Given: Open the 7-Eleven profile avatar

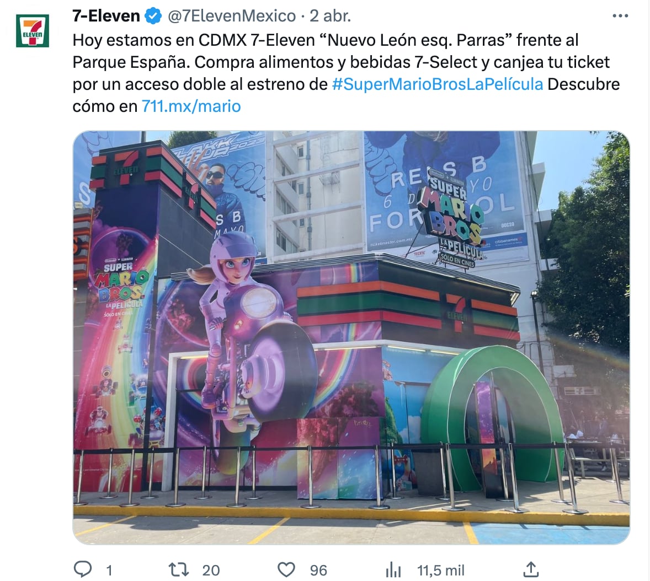Looking at the screenshot, I should [x=33, y=31].
